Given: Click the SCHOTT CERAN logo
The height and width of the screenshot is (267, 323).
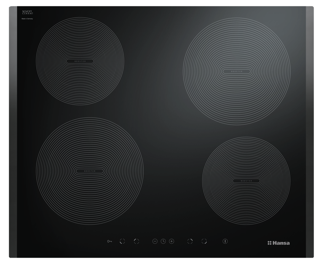Looking at the screenshot, I should (27, 12).
